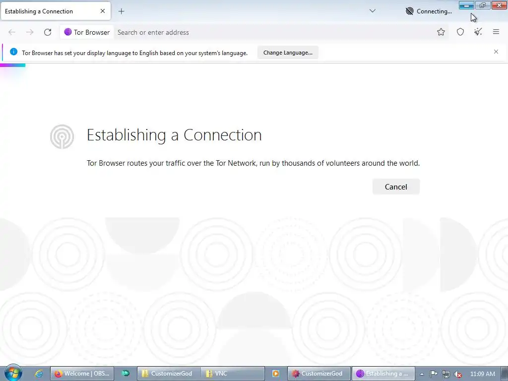Viewport: 508px width, 381px height.
Task: Close the Establishing a Connection tab
Action: pyautogui.click(x=102, y=11)
